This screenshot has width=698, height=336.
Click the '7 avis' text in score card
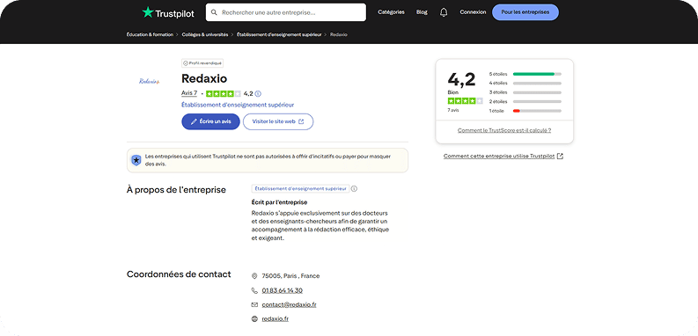(453, 110)
